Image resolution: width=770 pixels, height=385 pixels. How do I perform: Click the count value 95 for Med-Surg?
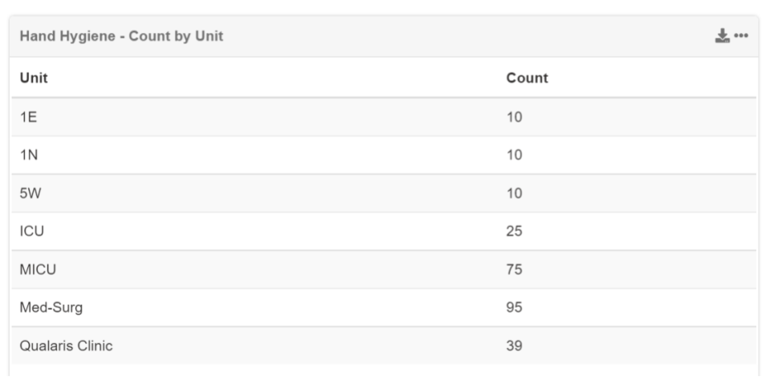514,307
